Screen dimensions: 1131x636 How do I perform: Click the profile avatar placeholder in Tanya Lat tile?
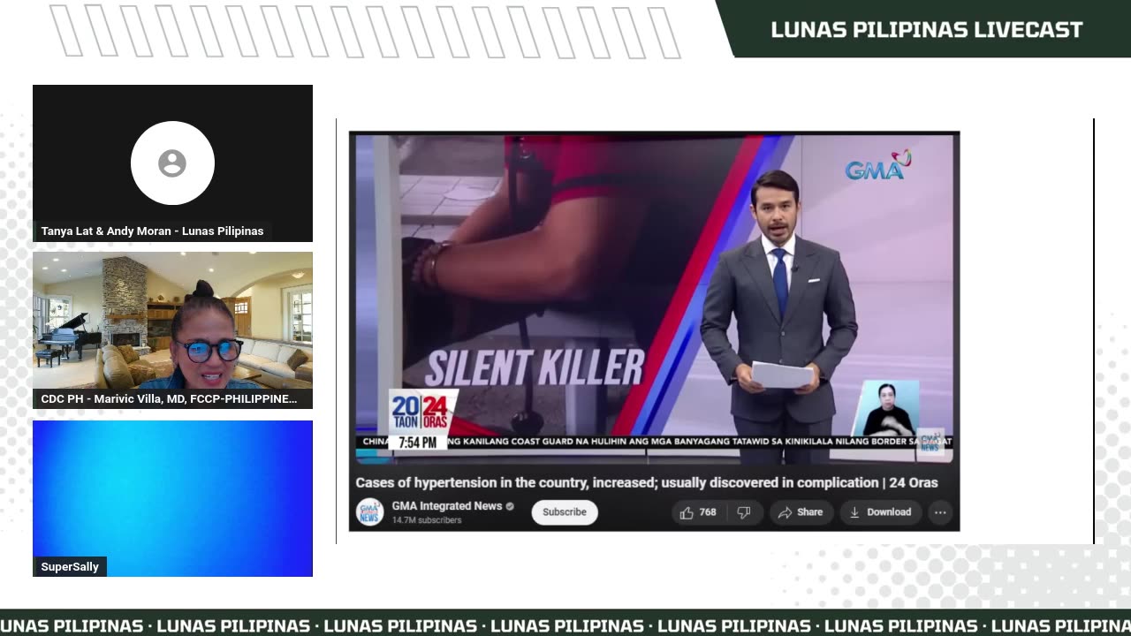pos(172,163)
